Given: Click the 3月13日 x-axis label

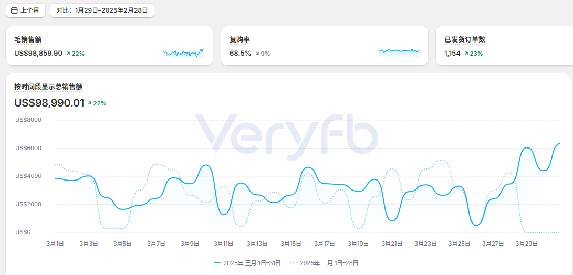Looking at the screenshot, I should point(257,243).
